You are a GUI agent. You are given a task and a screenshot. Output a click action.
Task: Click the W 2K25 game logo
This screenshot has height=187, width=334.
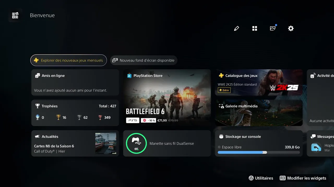pos(284,88)
